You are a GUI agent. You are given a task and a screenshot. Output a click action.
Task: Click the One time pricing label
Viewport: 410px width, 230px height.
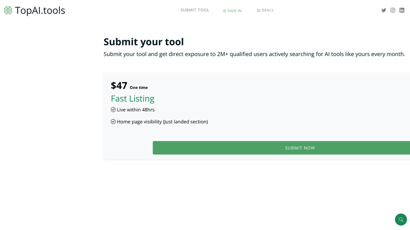point(139,88)
